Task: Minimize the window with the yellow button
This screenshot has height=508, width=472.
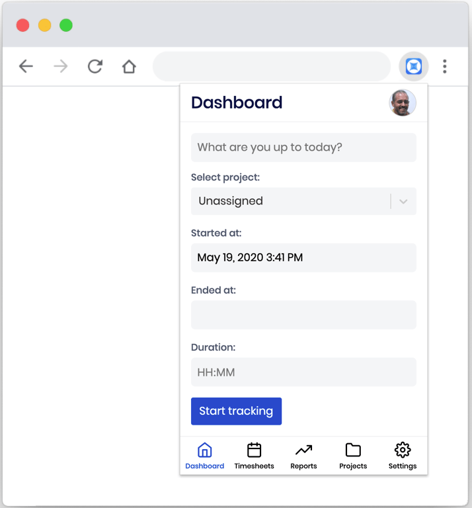Action: click(45, 25)
